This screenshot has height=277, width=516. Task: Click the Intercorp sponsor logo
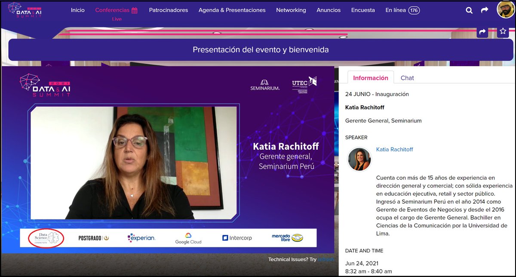click(x=237, y=237)
